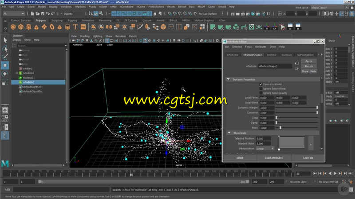
Task: Enable the Ignore Solver Gravity checkbox
Action: [261, 93]
